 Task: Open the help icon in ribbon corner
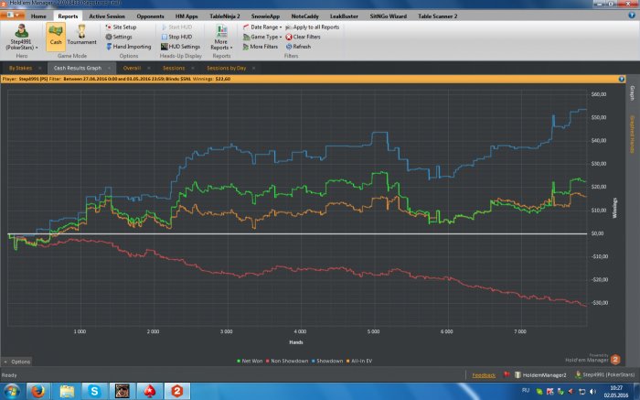point(632,16)
